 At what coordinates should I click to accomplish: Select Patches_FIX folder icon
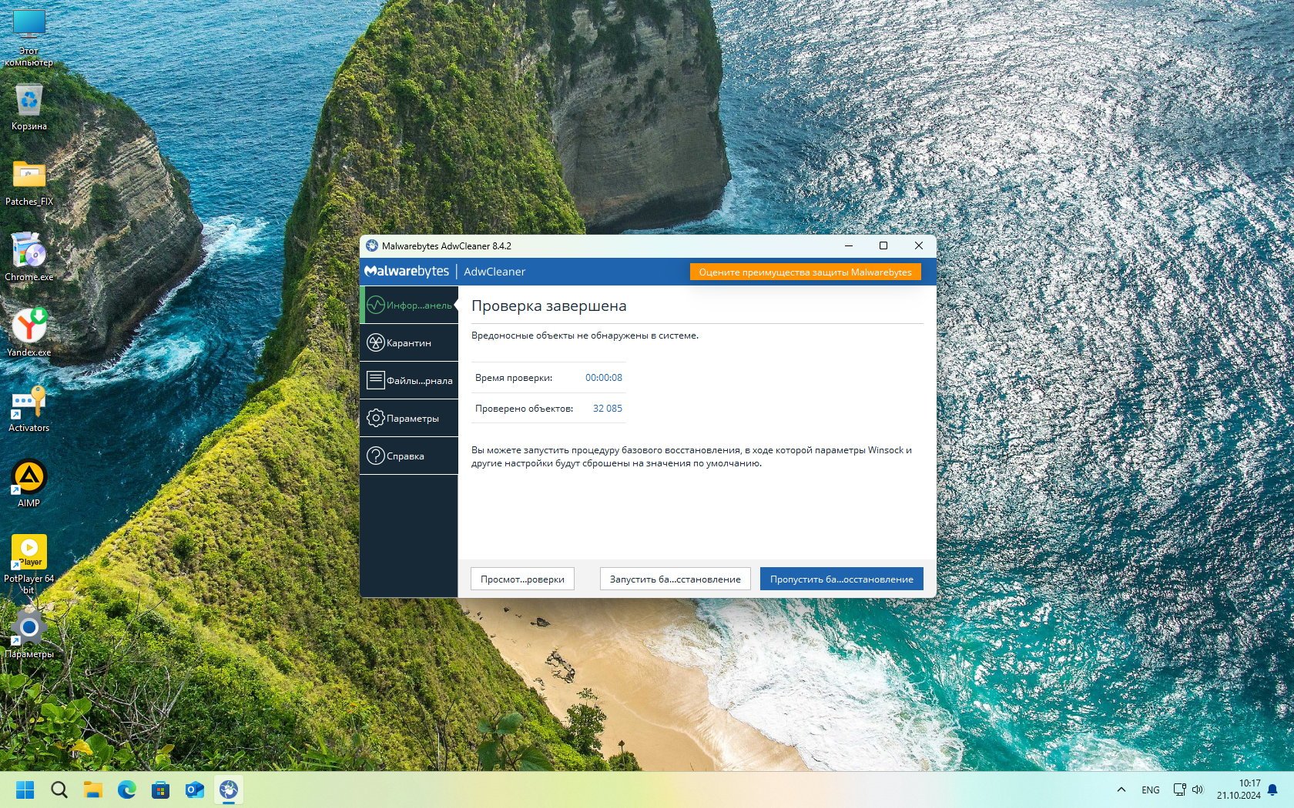coord(29,183)
